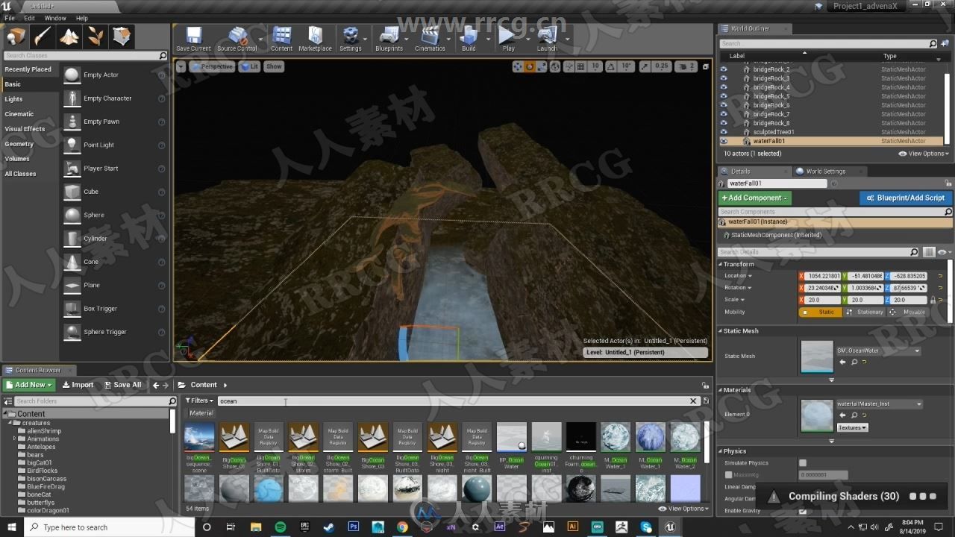The height and width of the screenshot is (537, 955).
Task: Toggle world/local coordinate system globe icon
Action: click(556, 66)
